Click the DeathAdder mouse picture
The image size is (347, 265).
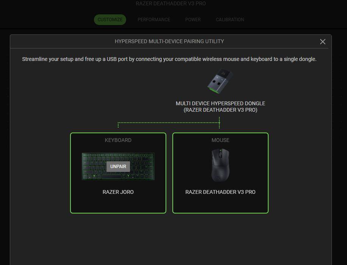pyautogui.click(x=220, y=165)
